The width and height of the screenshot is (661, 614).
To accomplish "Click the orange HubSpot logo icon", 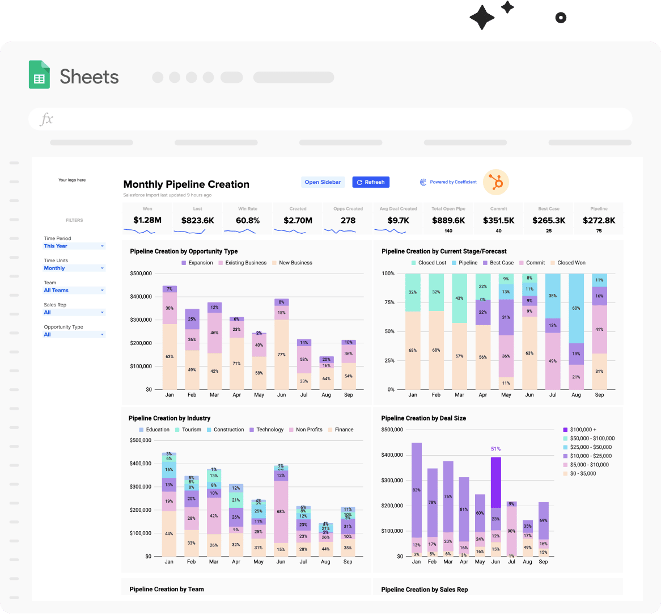I will (x=495, y=182).
